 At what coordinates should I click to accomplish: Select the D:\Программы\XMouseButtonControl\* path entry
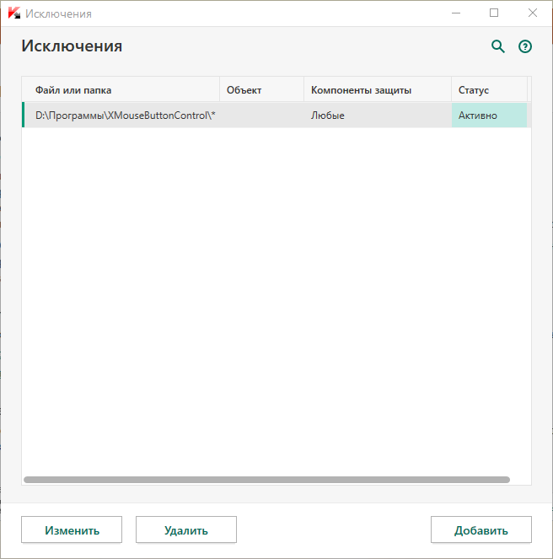[x=125, y=116]
